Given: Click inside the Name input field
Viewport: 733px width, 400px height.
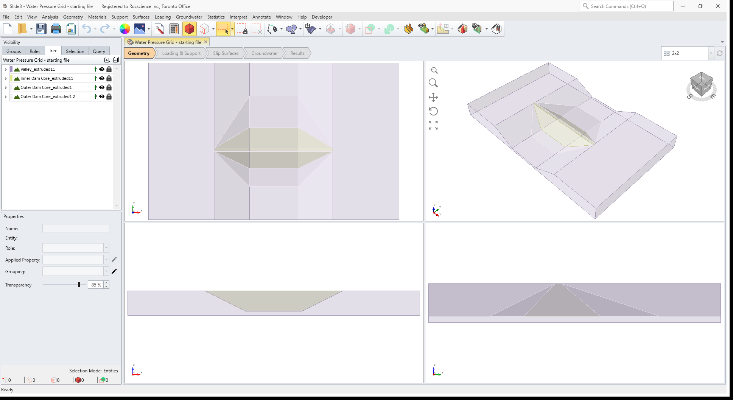Looking at the screenshot, I should tap(76, 228).
